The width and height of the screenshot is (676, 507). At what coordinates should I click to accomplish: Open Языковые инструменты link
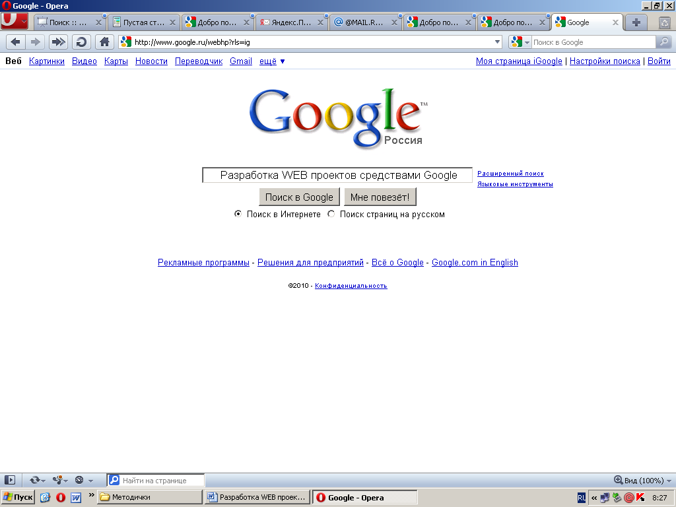click(x=515, y=184)
